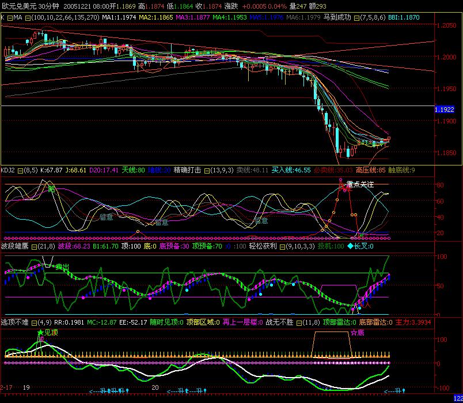Click the 高压线:85 label
This screenshot has height=403, width=463.
tap(371, 170)
